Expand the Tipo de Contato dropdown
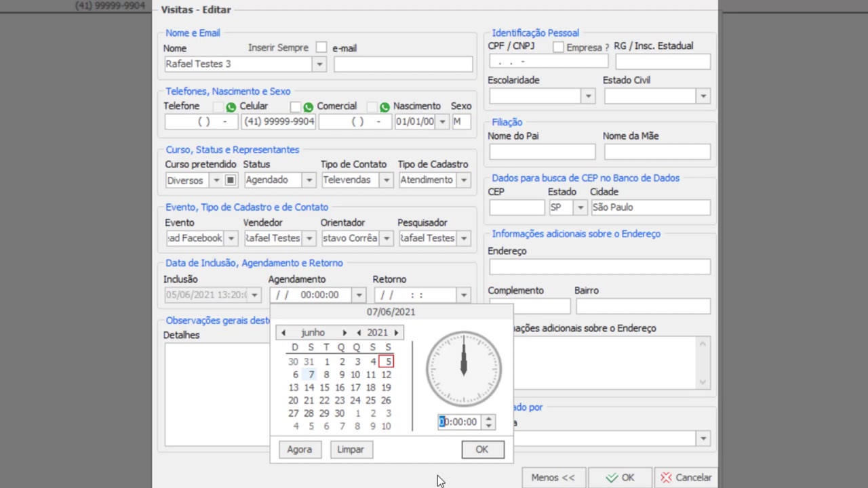 pos(386,180)
